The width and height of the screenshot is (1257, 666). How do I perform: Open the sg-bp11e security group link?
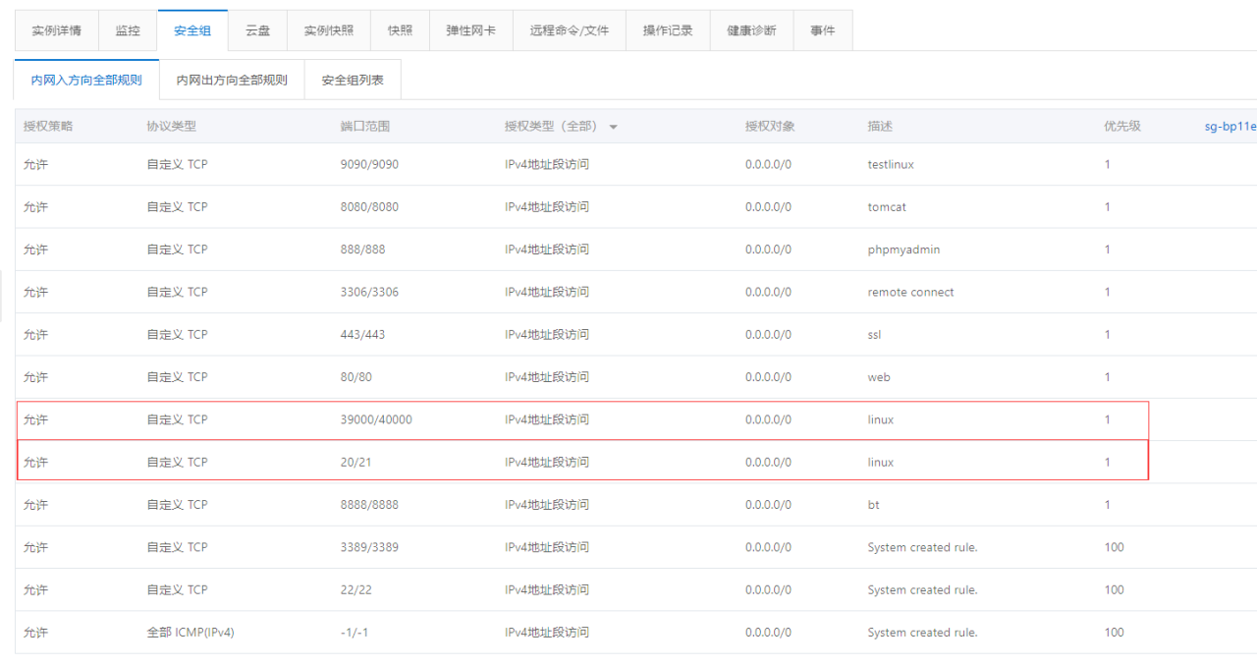point(1230,126)
